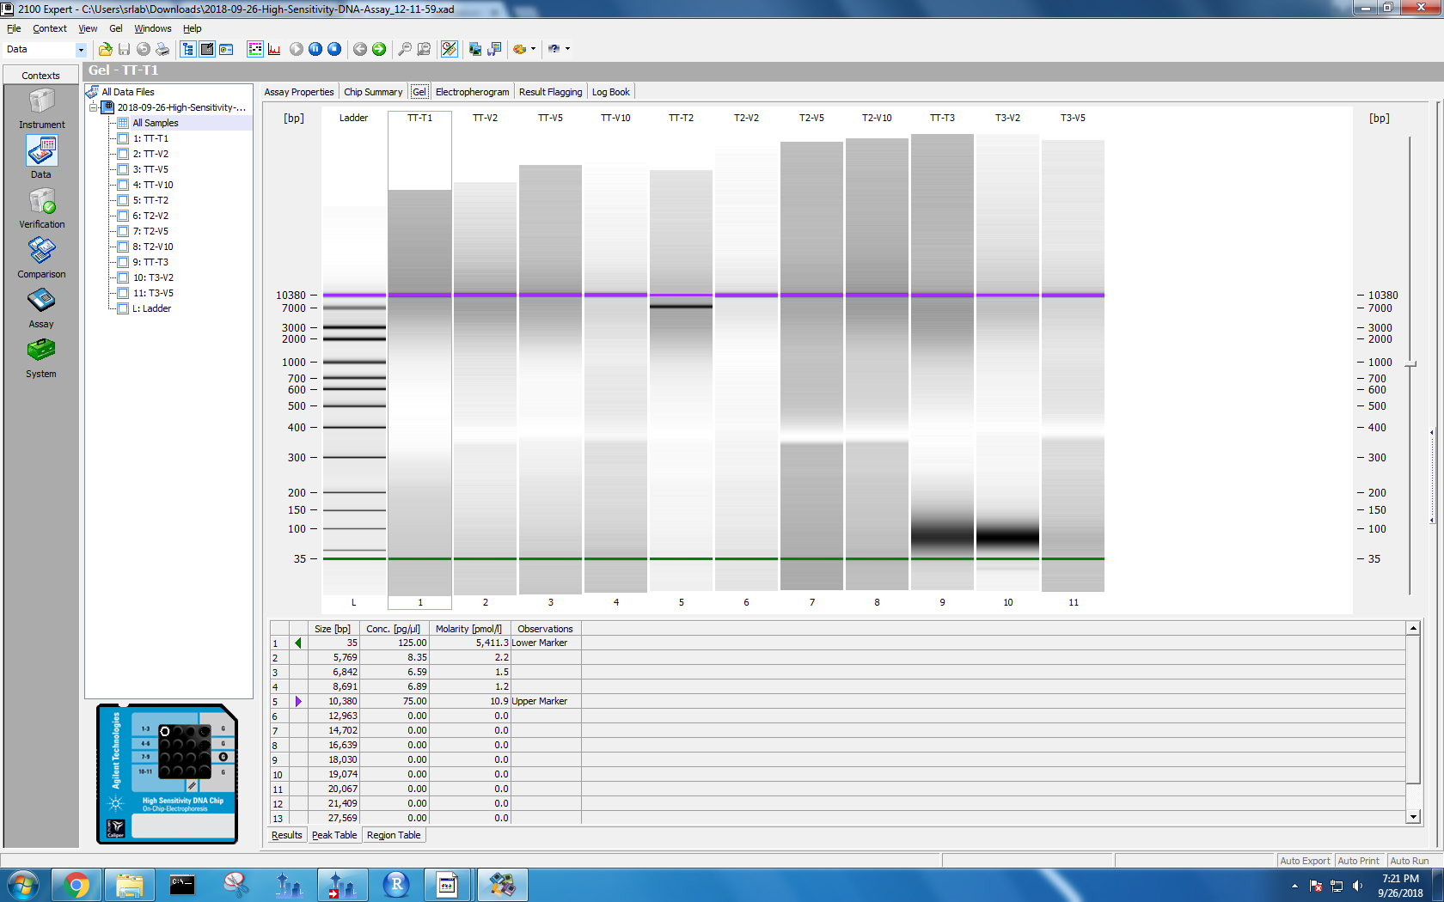Switch to the Peak Table tab
1444x902 pixels.
click(333, 835)
